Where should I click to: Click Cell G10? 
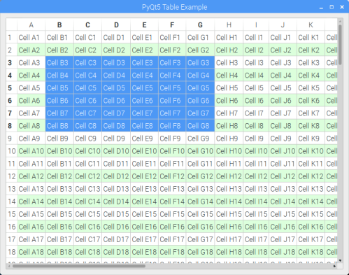[x=200, y=151]
